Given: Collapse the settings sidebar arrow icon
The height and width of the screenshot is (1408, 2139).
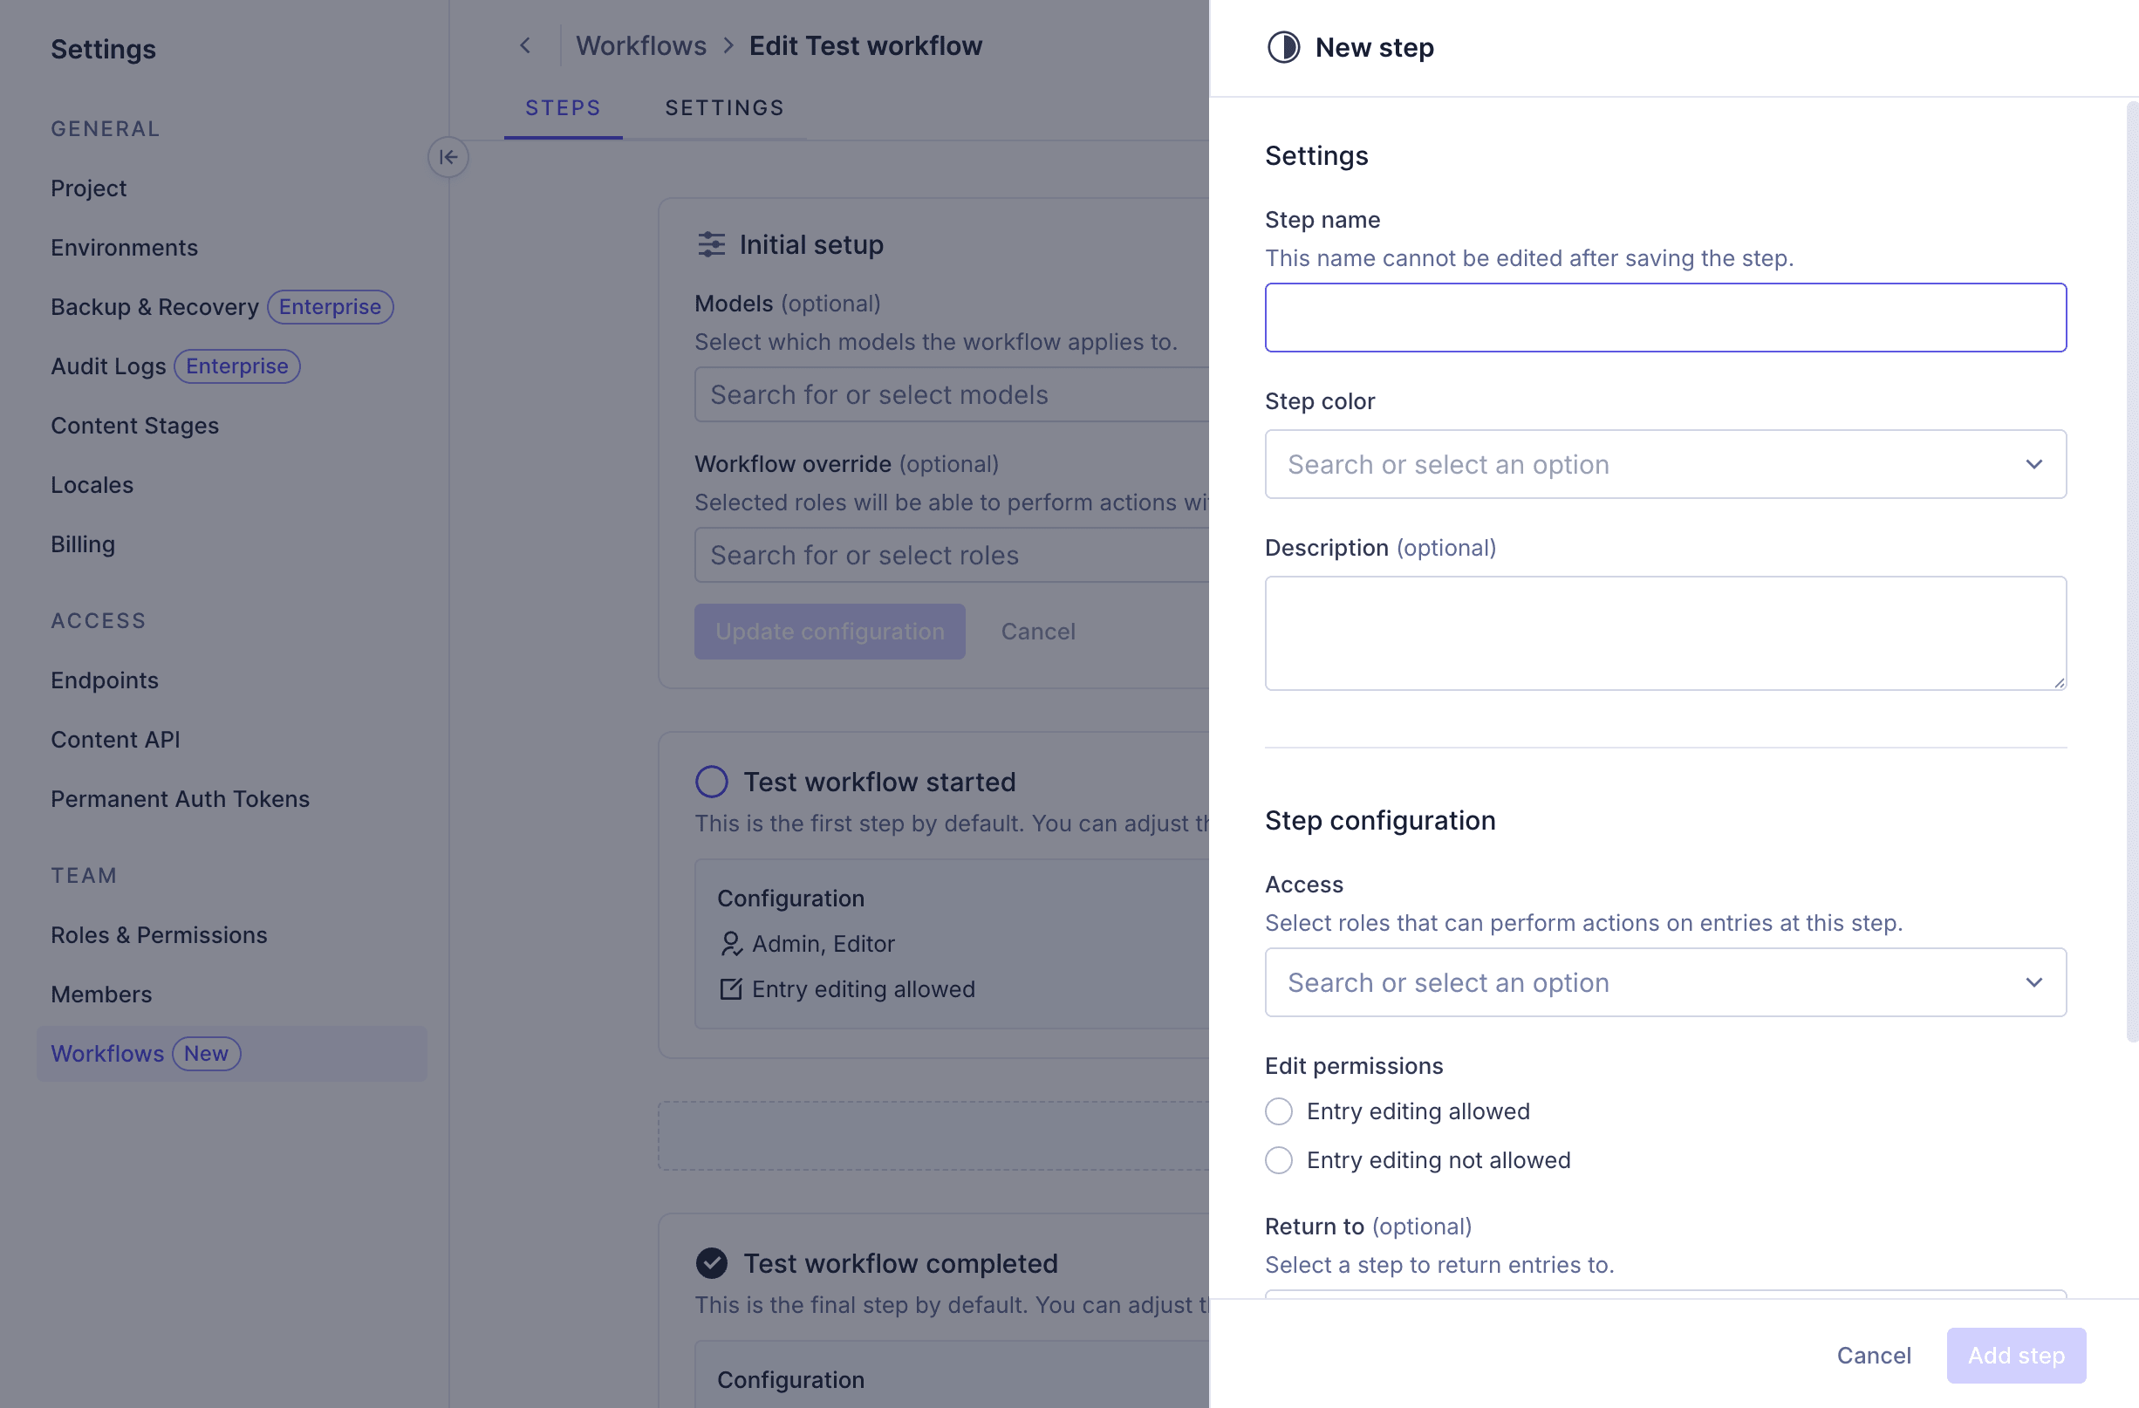Looking at the screenshot, I should coord(448,157).
